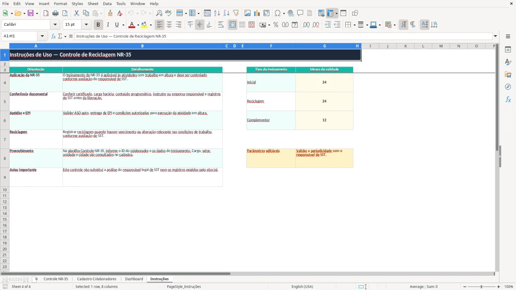Toggle Wrap Text
This screenshot has height=290, width=516.
click(x=221, y=25)
